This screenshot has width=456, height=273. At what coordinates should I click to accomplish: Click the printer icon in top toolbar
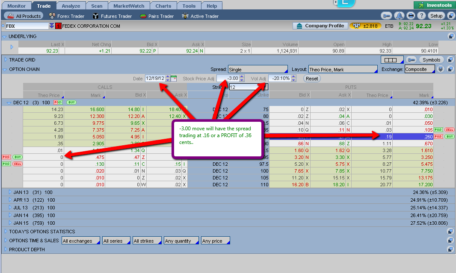point(411,16)
